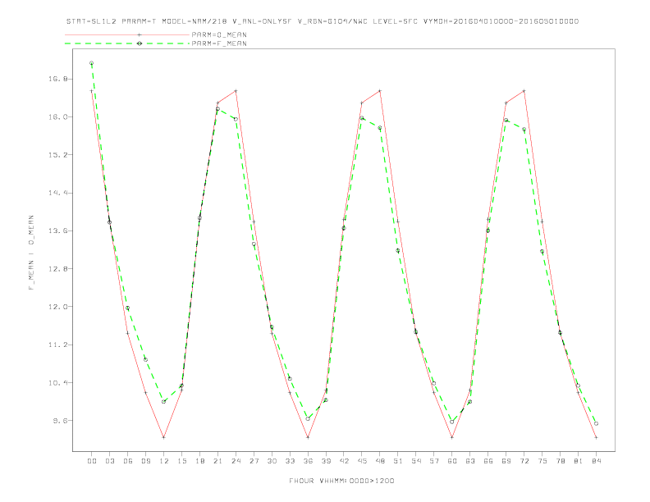The width and height of the screenshot is (650, 502).
Task: Click the 57 forecast hour tick label
Action: click(x=434, y=461)
